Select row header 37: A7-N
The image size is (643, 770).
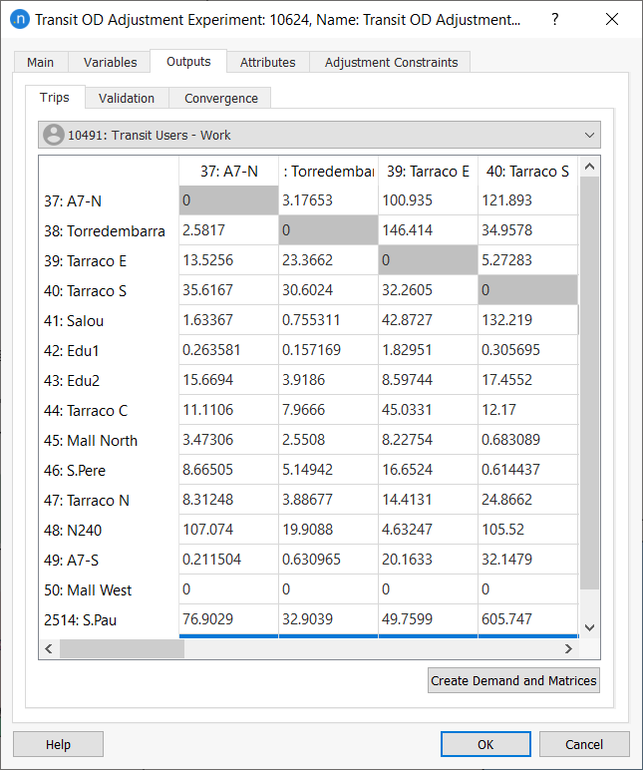(109, 200)
